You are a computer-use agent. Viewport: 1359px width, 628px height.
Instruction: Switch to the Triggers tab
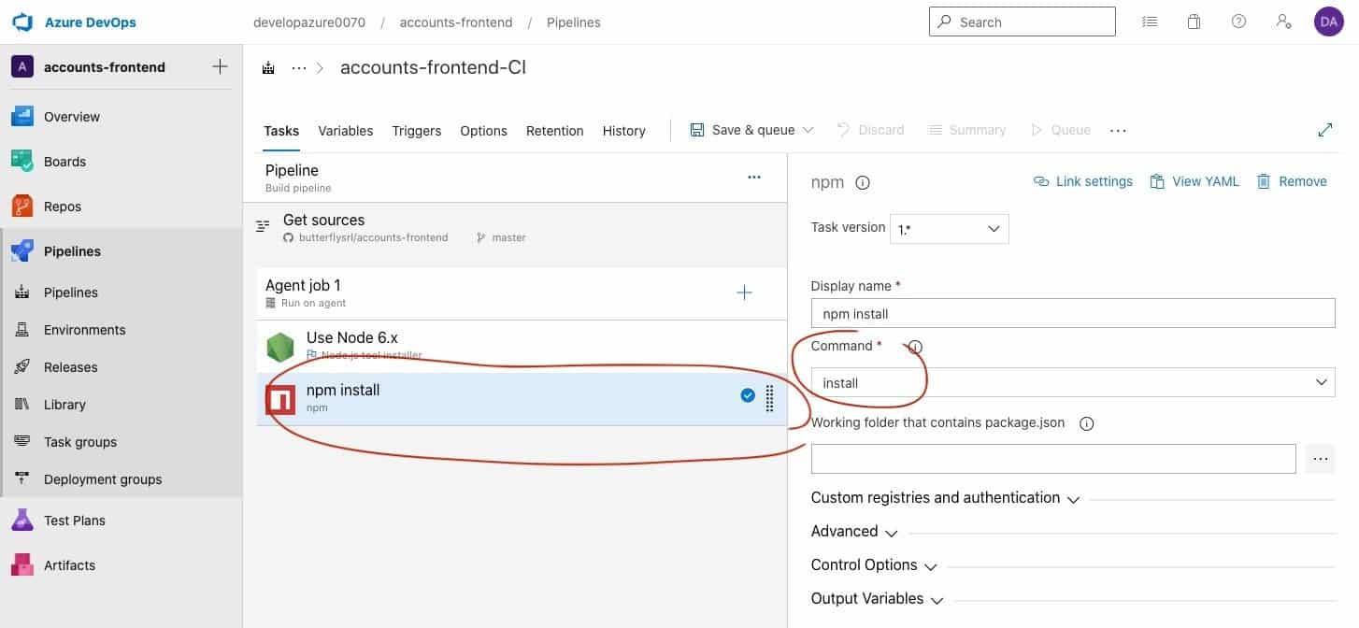pyautogui.click(x=416, y=131)
